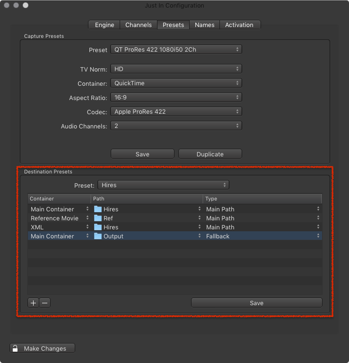The width and height of the screenshot is (349, 363).
Task: Click the Fallback type text
Action: [x=218, y=236]
